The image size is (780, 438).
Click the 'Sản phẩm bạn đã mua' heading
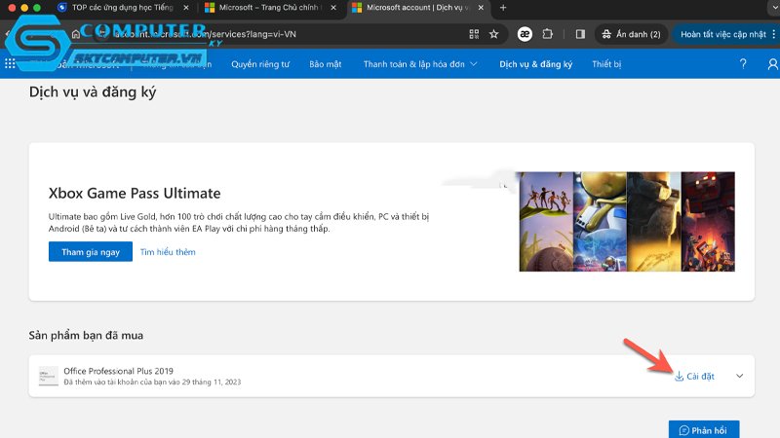coord(86,336)
